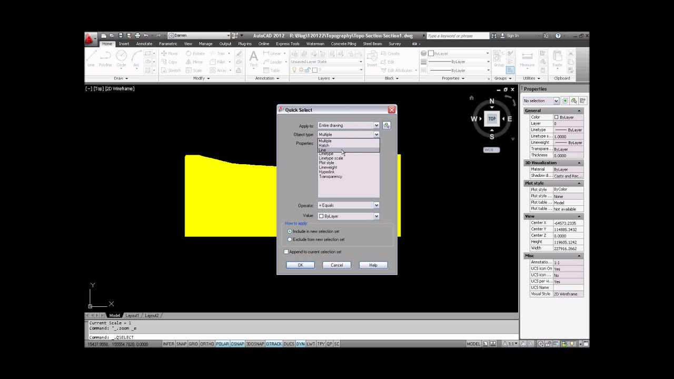
Task: Toggle ORTHO mode in status bar
Action: click(207, 344)
